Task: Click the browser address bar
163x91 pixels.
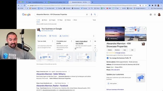Action: pos(83,6)
